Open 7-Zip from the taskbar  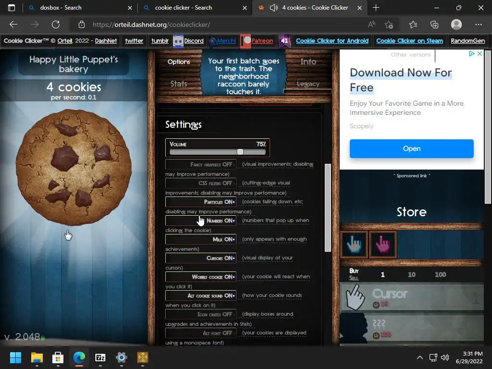pyautogui.click(x=100, y=357)
